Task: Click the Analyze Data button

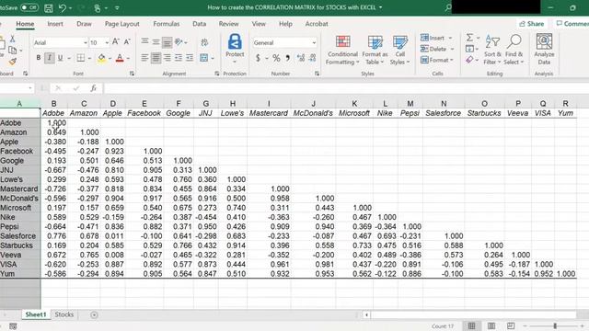Action: [x=544, y=50]
